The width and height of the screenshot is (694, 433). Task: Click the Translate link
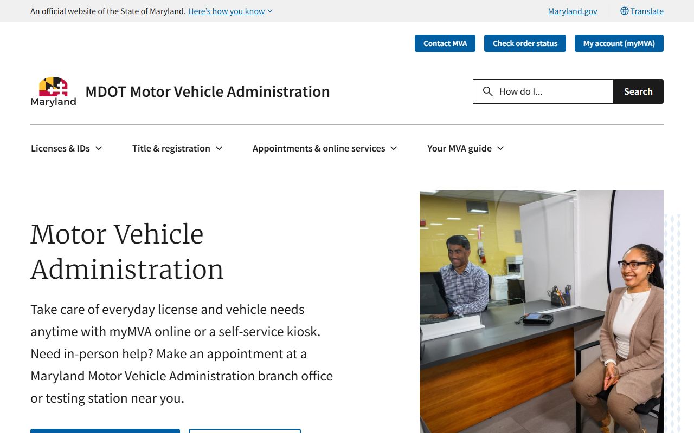tap(647, 11)
